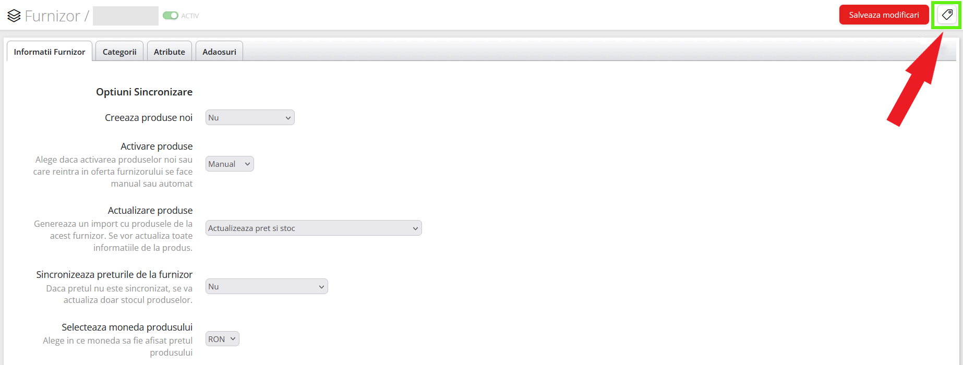Go to the Adaosuri tab
Viewport: 963px width, 365px height.
pyautogui.click(x=219, y=52)
